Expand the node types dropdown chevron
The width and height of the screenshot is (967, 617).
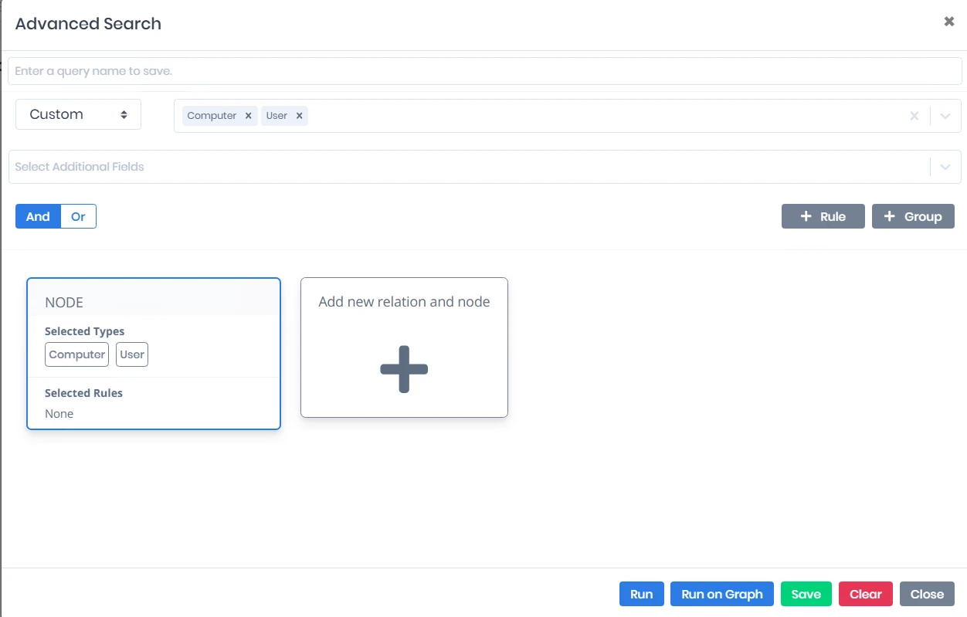(x=945, y=116)
